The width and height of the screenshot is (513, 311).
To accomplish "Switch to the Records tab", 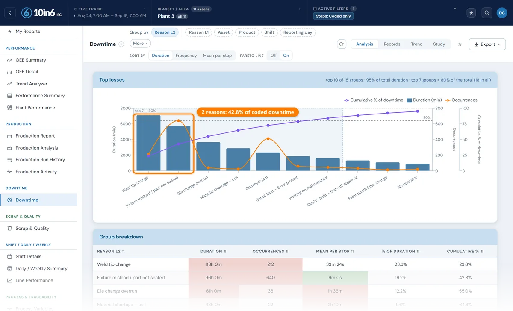I will tap(392, 44).
